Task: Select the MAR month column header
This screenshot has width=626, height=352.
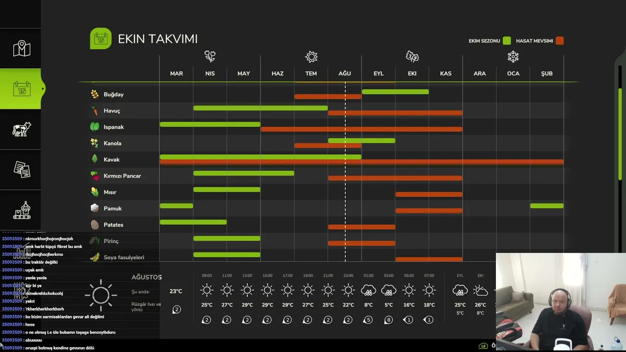Action: click(x=177, y=73)
